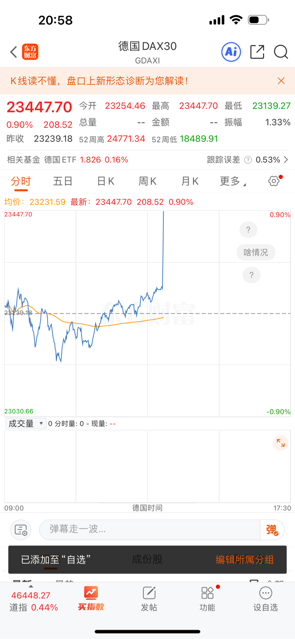Open the blue Ai assistant icon
The height and width of the screenshot is (639, 295).
[x=231, y=52]
